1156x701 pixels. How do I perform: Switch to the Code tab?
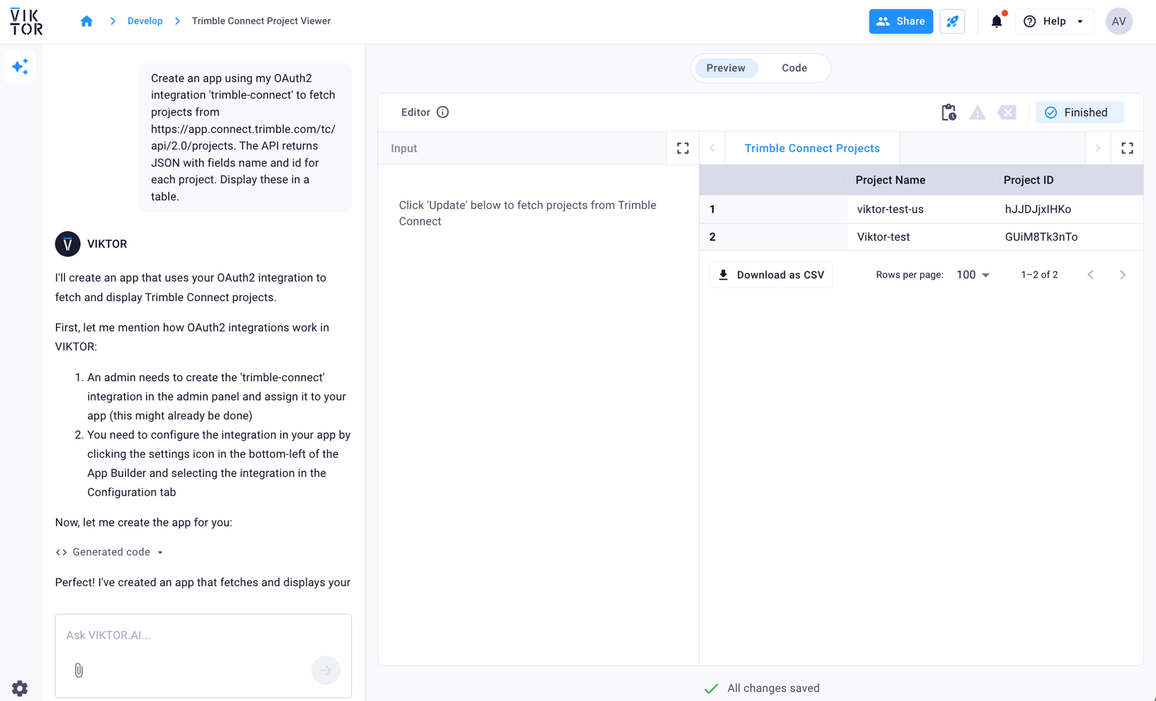pos(794,68)
